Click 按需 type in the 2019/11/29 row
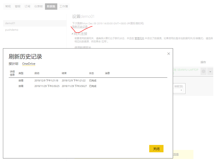 tap(21, 86)
